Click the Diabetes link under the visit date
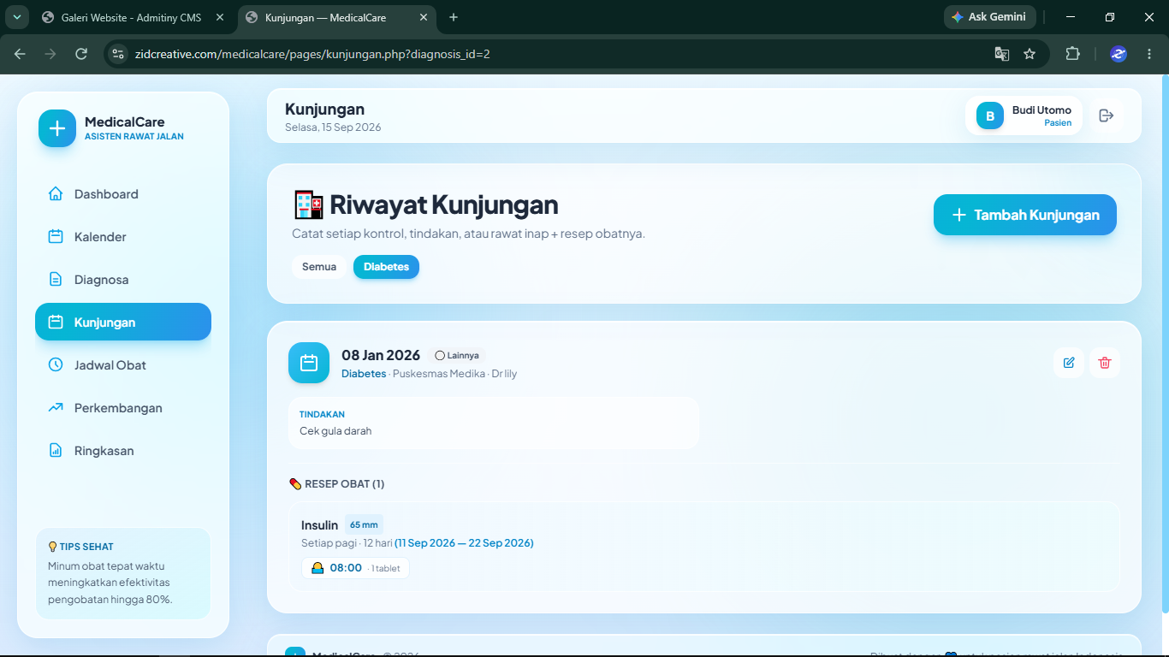Image resolution: width=1169 pixels, height=657 pixels. click(364, 374)
